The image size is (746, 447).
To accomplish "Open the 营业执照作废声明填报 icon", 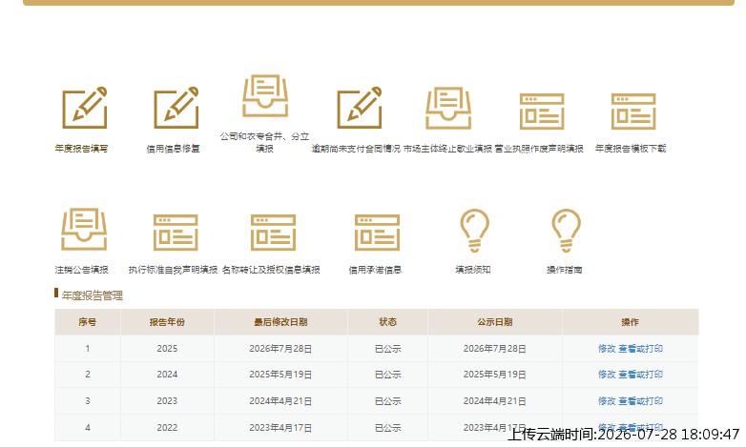I will (542, 112).
